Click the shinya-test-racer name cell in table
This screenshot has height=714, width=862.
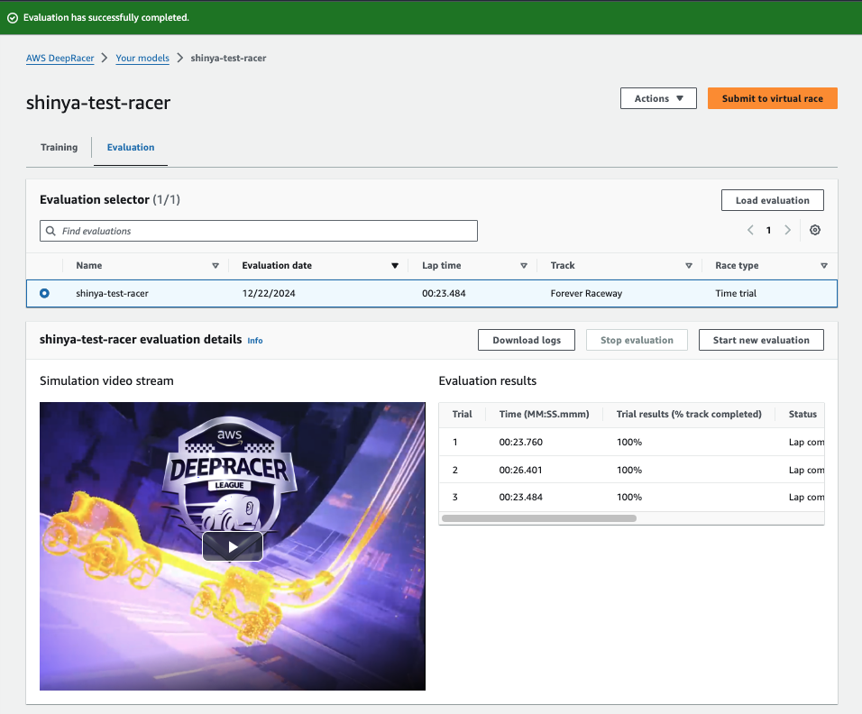112,294
